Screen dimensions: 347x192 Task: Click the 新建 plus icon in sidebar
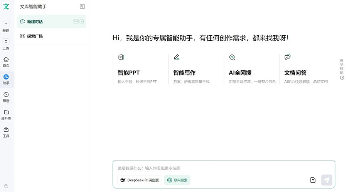point(6,24)
